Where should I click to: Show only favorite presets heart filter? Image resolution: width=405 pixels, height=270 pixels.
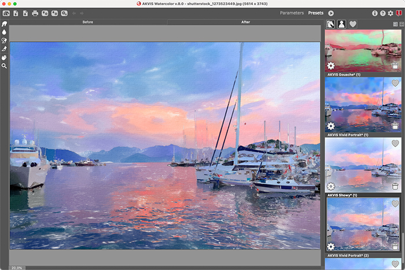[353, 24]
